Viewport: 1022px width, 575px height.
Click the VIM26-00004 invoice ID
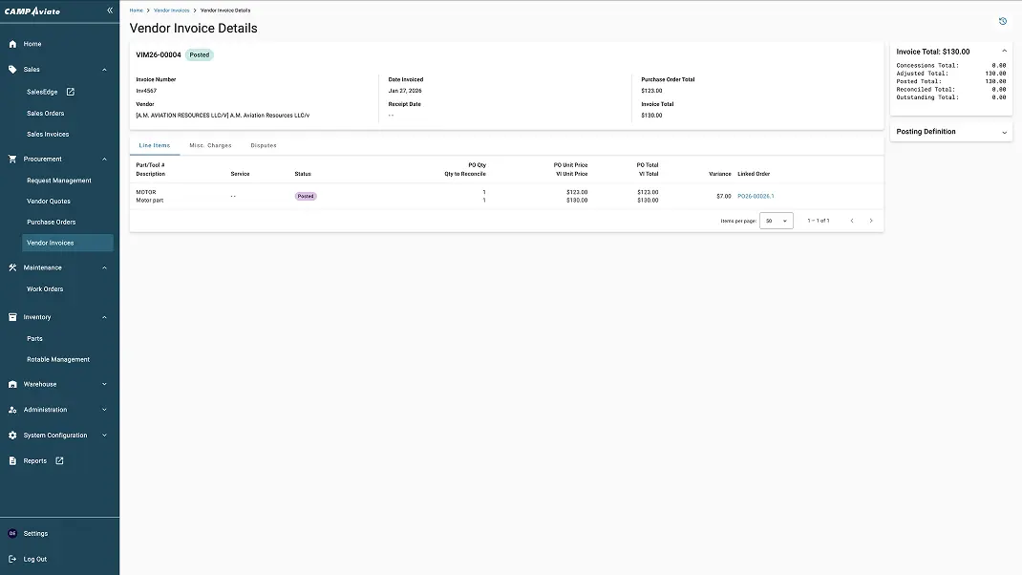(x=159, y=55)
